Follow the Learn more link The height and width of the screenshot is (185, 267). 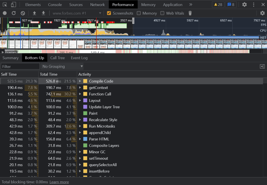pyautogui.click(x=59, y=182)
